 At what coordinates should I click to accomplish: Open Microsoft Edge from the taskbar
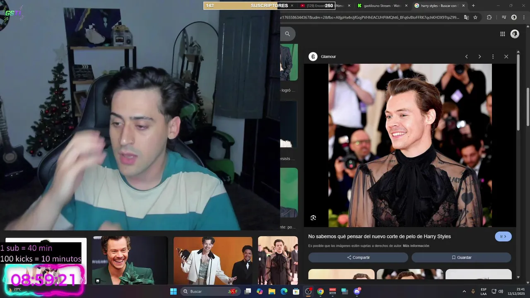(284, 291)
